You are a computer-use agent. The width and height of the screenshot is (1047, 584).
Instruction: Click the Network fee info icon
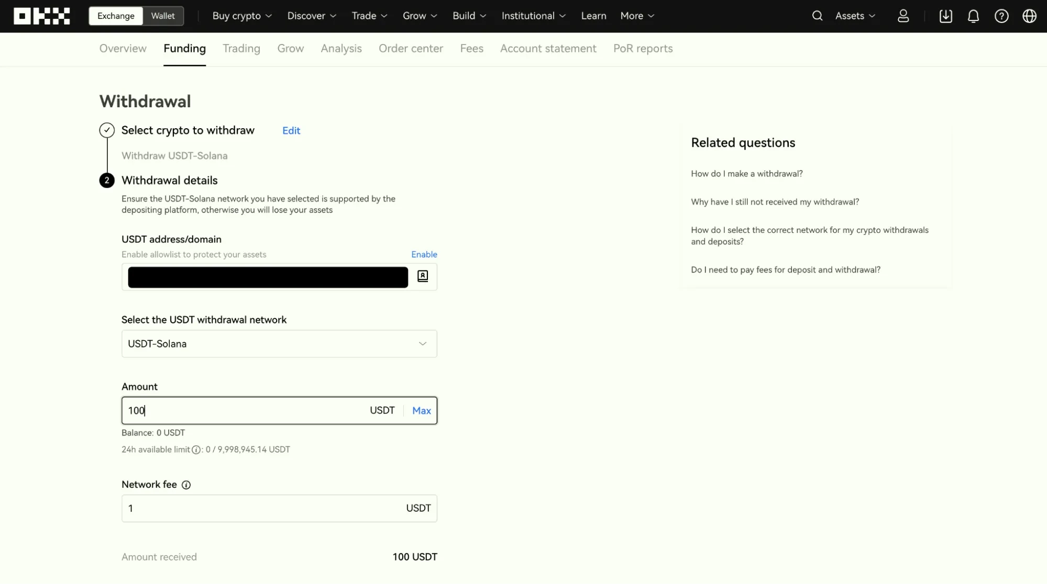pyautogui.click(x=186, y=485)
